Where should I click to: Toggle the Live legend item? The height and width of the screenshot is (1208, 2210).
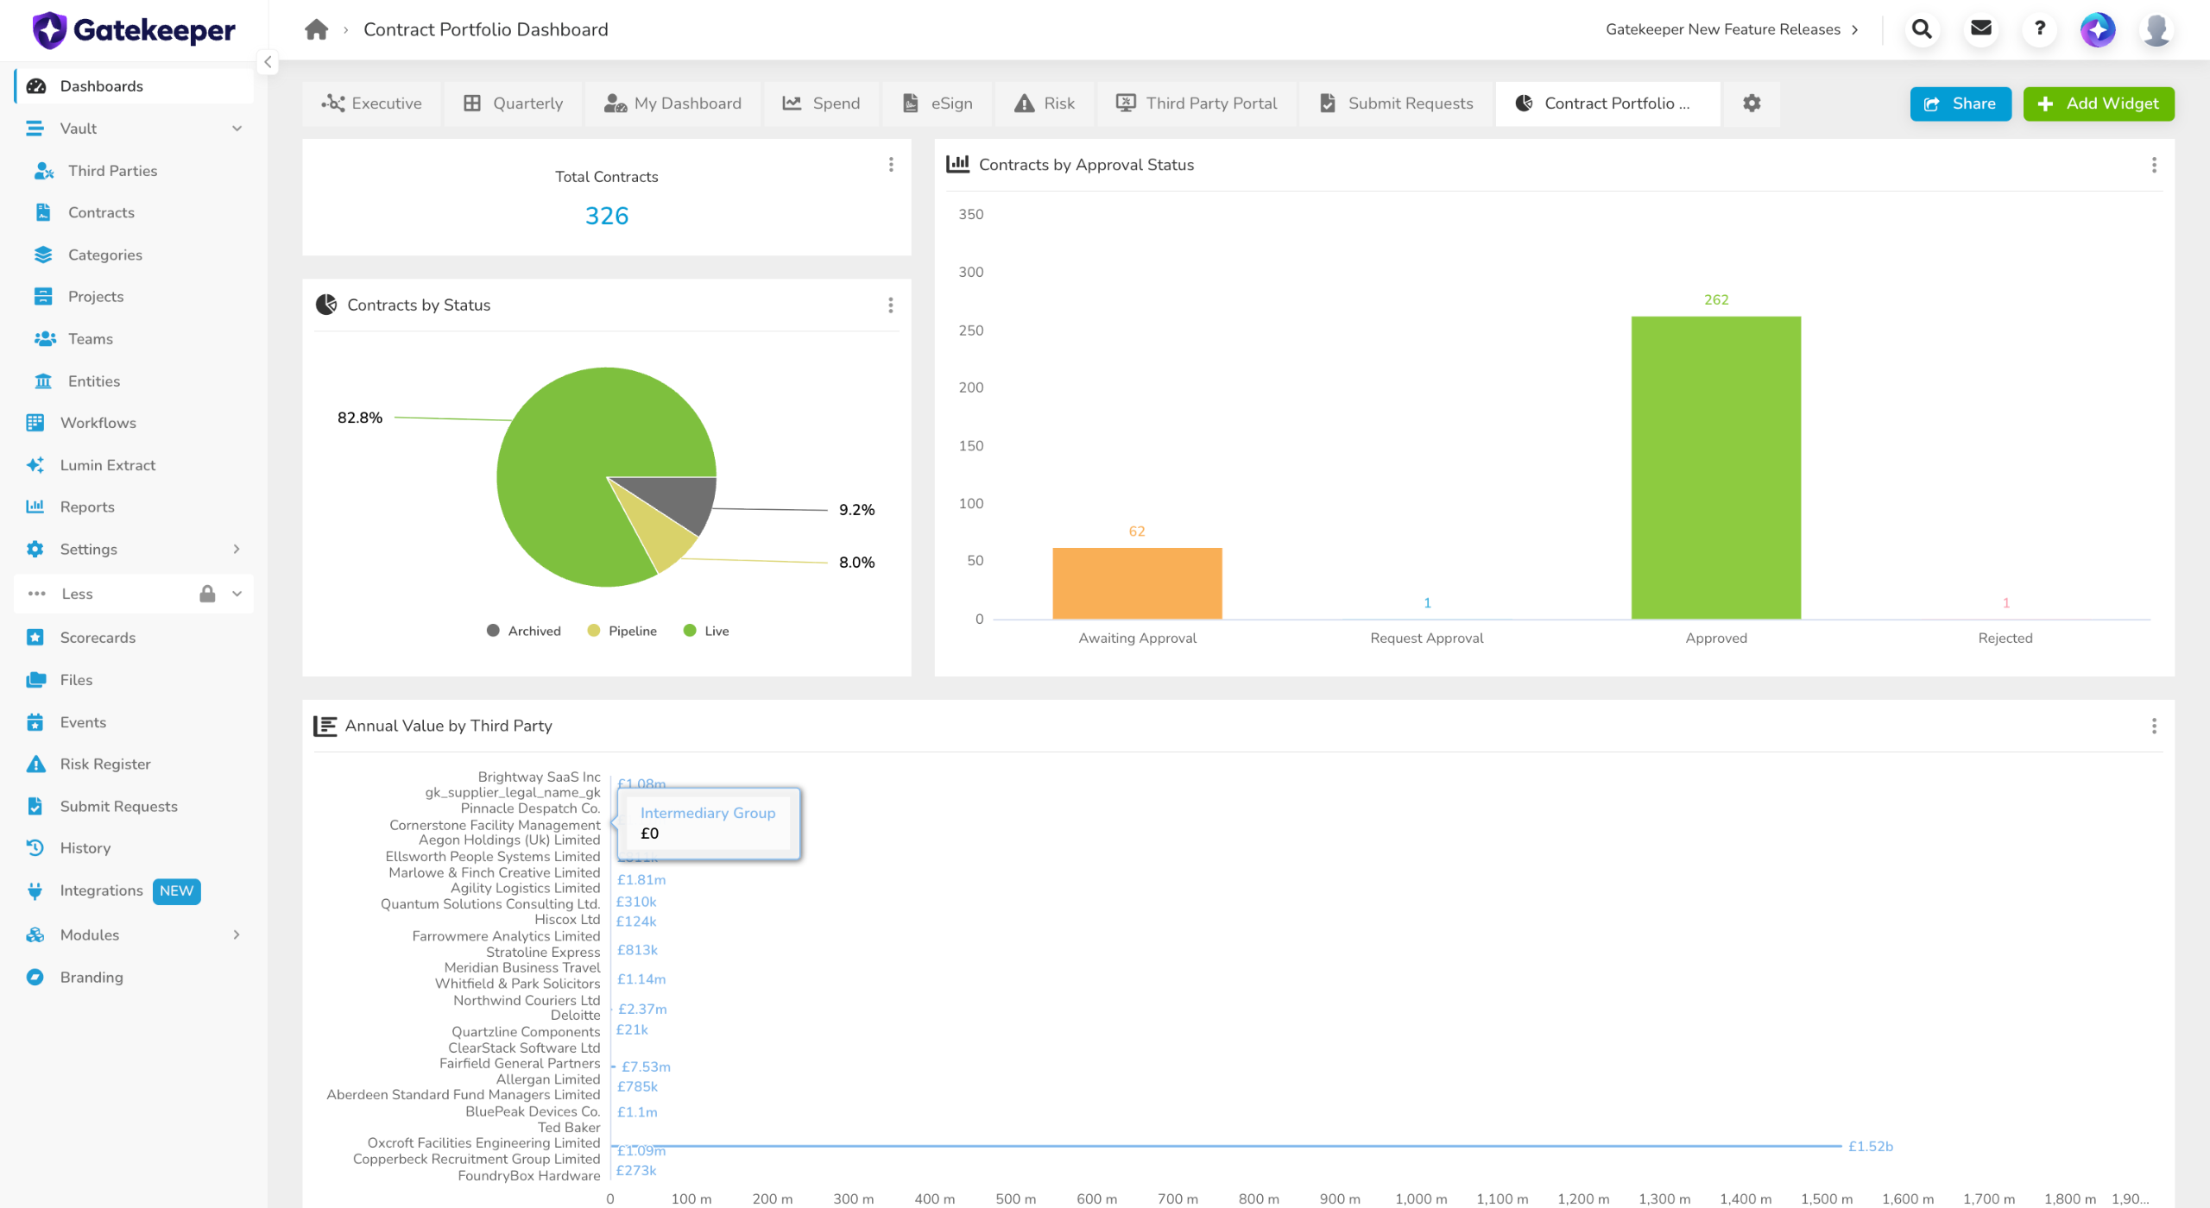click(706, 631)
